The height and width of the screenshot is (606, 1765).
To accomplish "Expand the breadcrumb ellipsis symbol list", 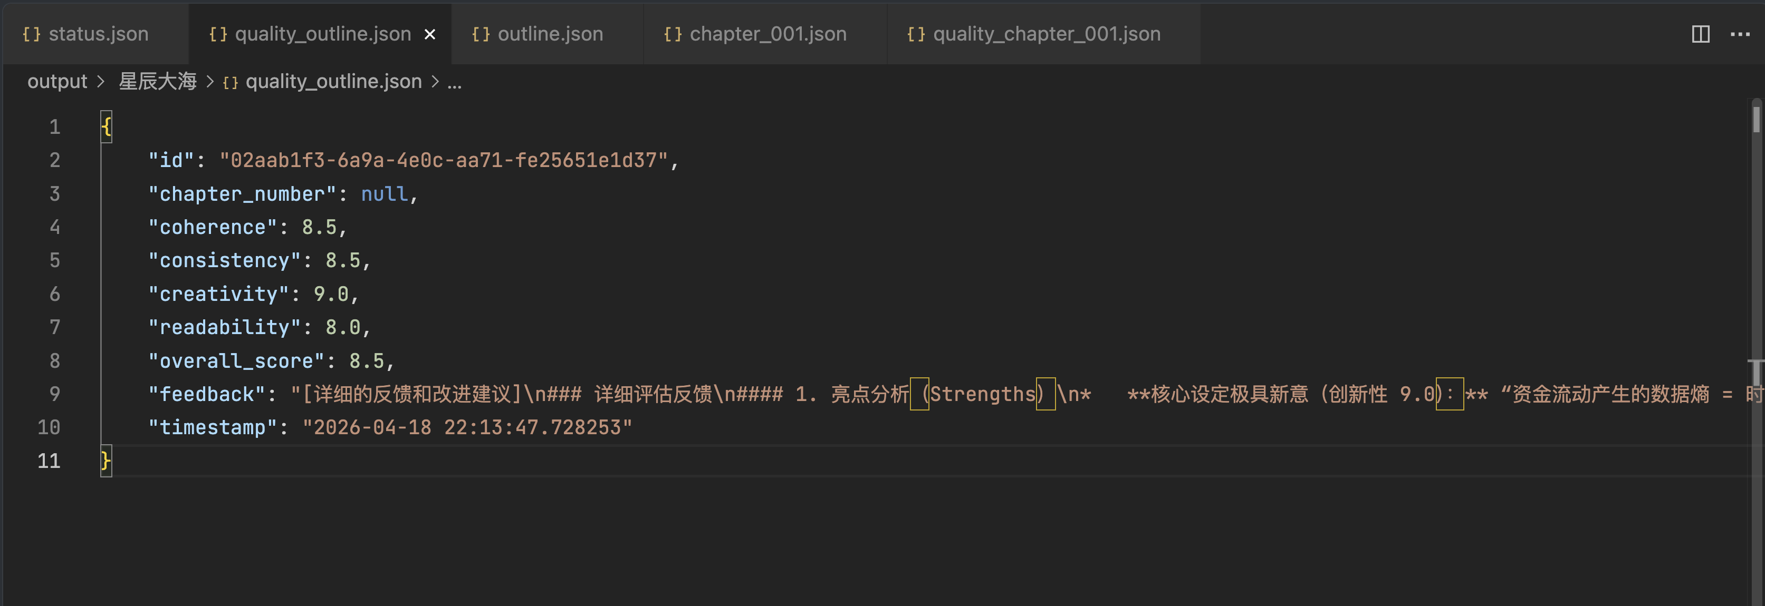I will [454, 82].
